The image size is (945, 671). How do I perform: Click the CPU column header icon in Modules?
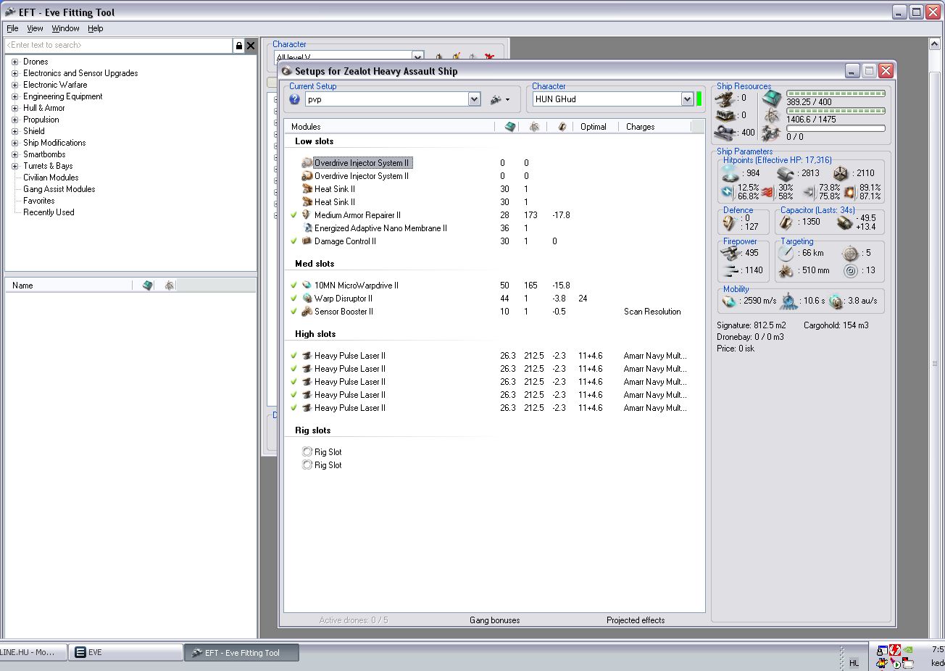point(510,127)
